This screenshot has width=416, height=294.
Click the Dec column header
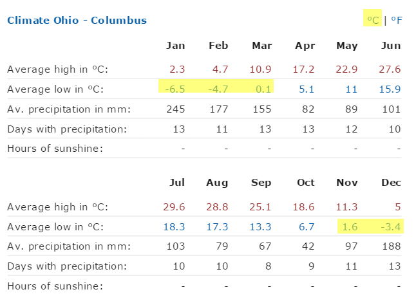pyautogui.click(x=390, y=183)
